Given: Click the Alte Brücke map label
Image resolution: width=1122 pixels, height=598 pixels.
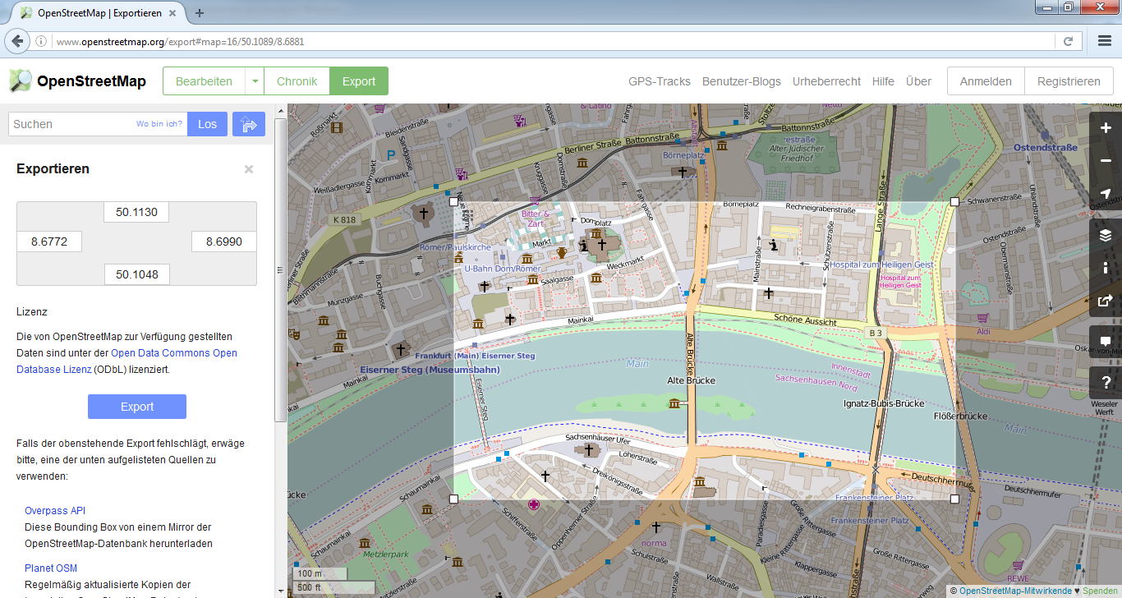Looking at the screenshot, I should click(x=690, y=380).
